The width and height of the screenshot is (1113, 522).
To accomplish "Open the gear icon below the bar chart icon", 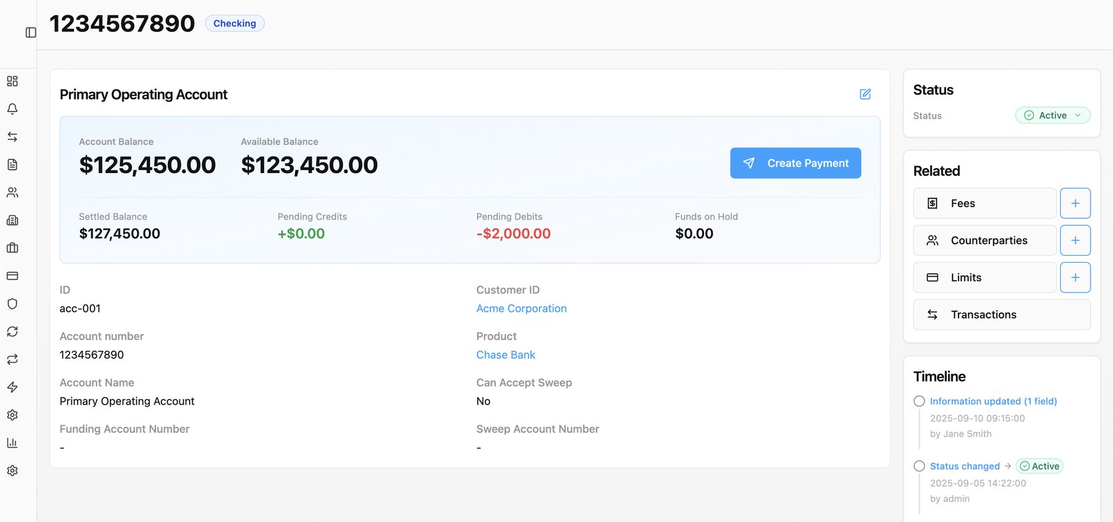I will pyautogui.click(x=13, y=471).
